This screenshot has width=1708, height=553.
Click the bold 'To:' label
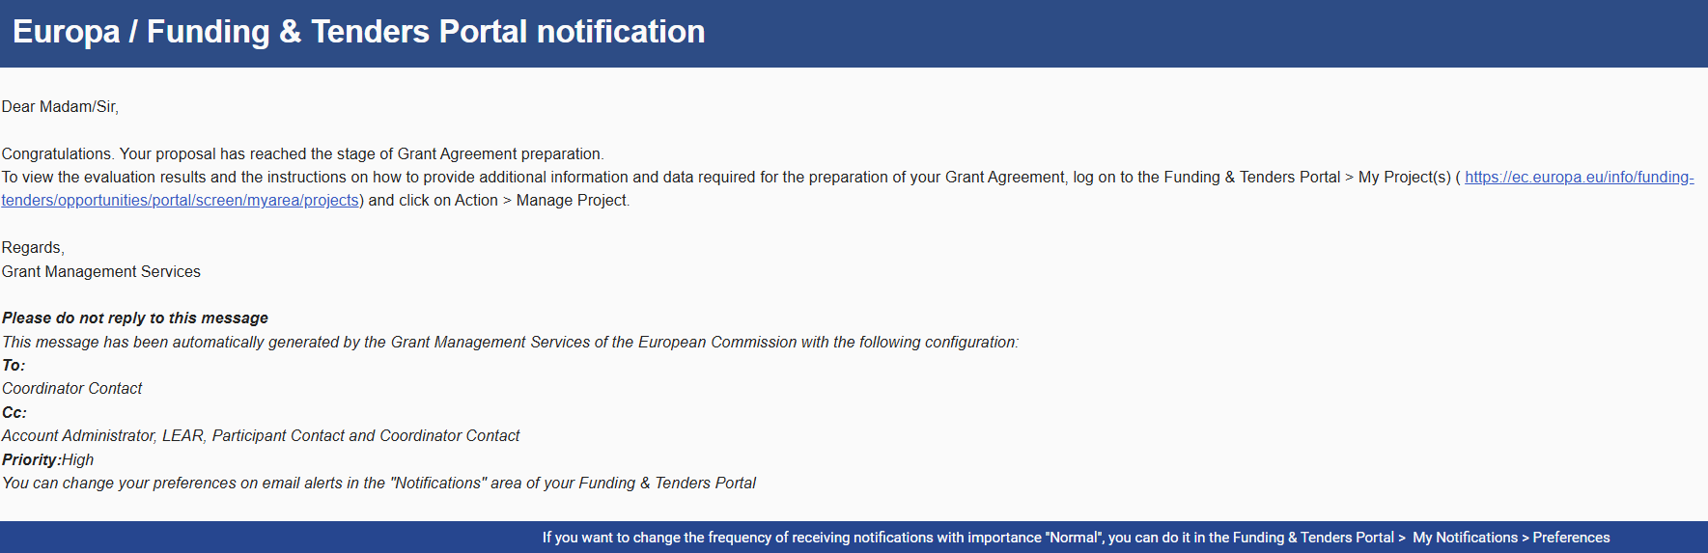pyautogui.click(x=14, y=366)
